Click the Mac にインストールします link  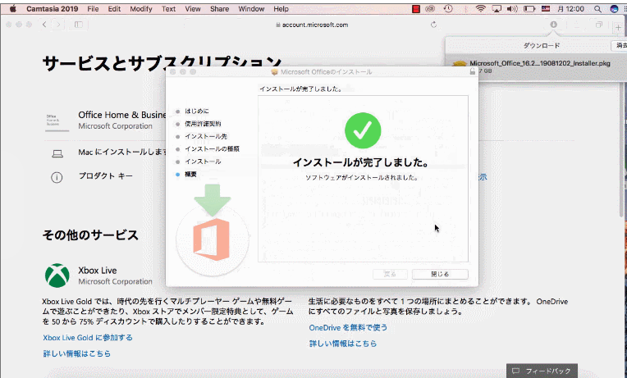click(x=122, y=153)
